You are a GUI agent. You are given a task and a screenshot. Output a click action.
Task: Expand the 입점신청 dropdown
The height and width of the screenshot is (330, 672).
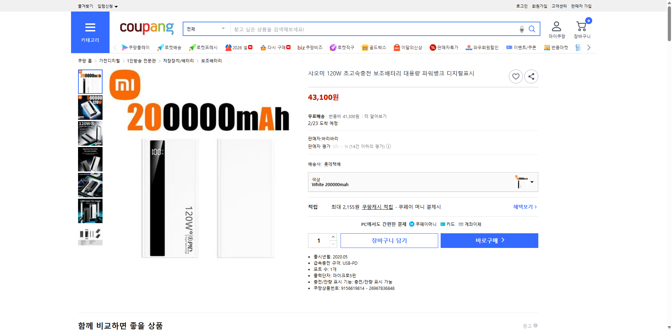107,6
